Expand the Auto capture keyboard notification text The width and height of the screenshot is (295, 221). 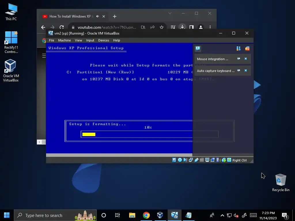tap(215, 71)
